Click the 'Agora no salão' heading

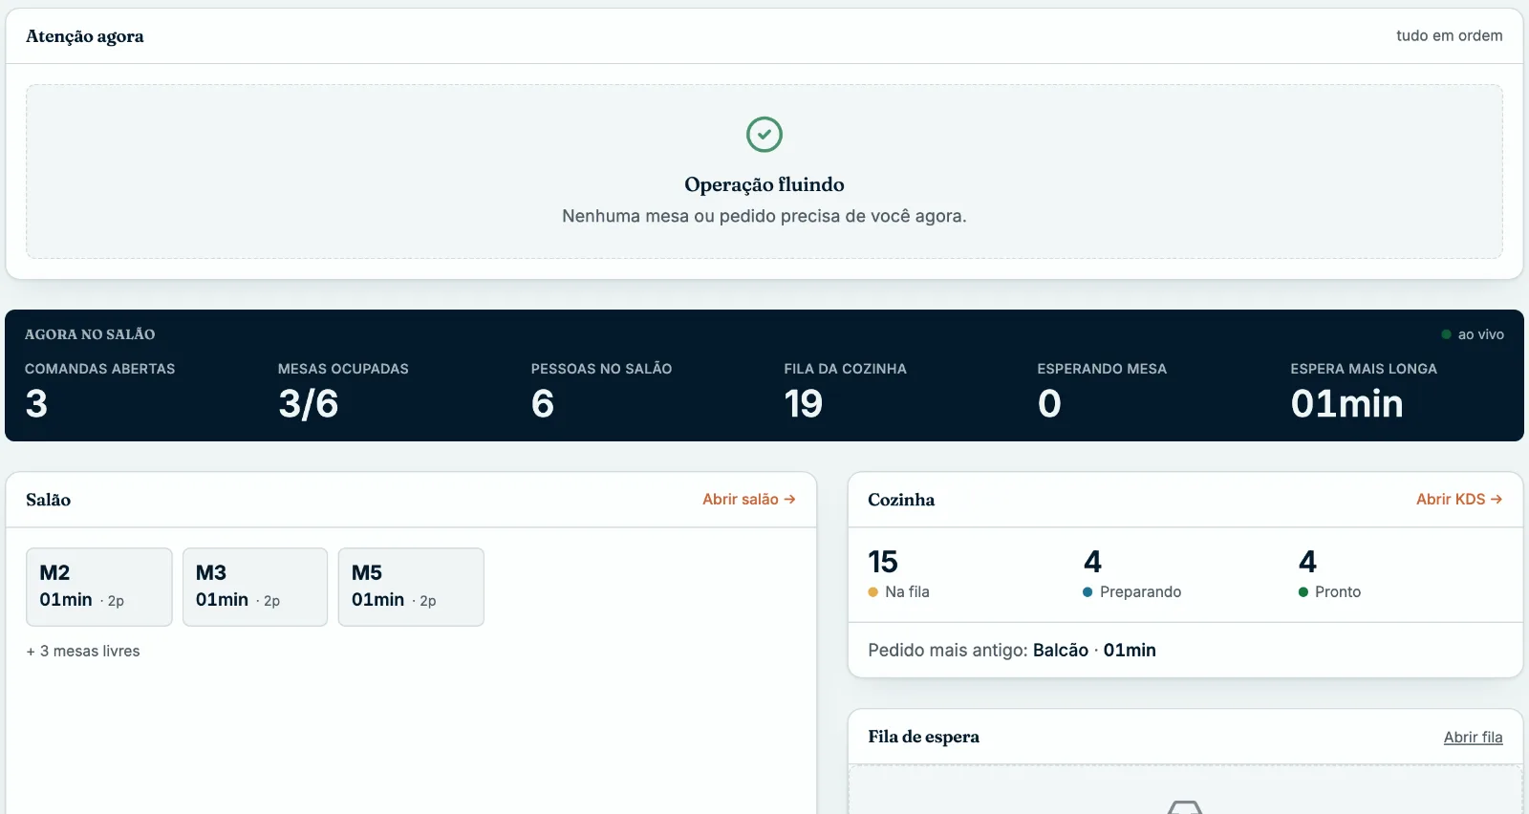[90, 334]
